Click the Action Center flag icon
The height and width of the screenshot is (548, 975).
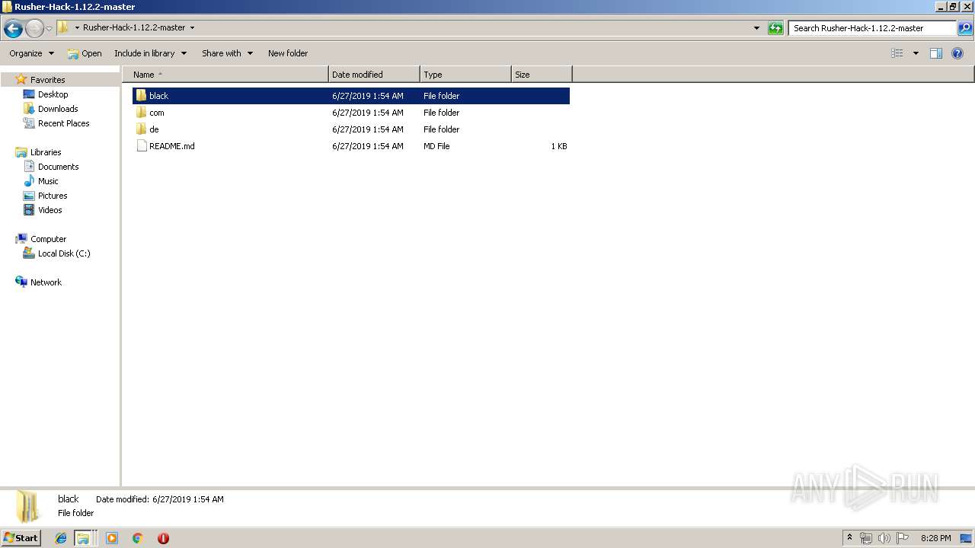click(x=903, y=538)
